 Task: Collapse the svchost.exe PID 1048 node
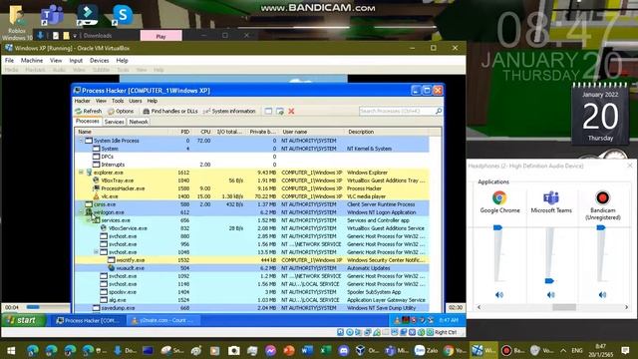[96, 252]
